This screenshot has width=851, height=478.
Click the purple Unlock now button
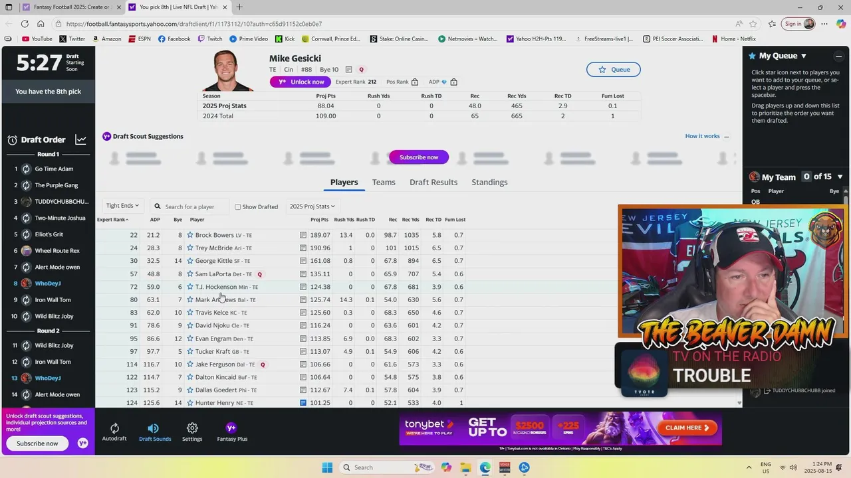point(301,82)
